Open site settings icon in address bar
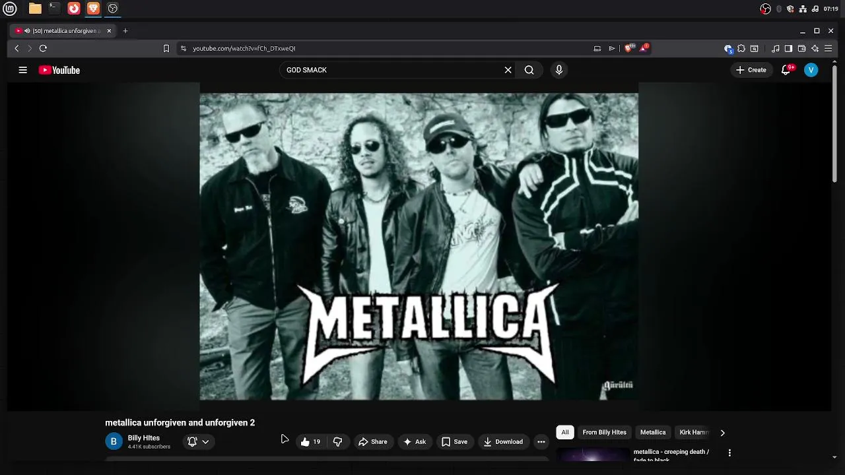This screenshot has width=845, height=475. click(x=184, y=48)
